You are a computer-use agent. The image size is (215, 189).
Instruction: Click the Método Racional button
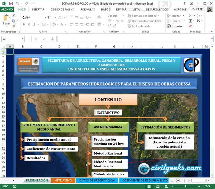[107, 153]
